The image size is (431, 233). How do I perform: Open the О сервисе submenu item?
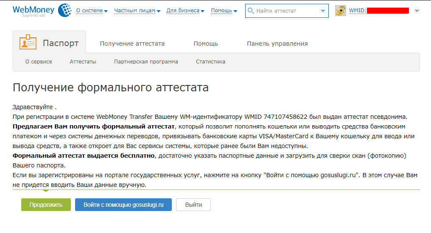click(39, 62)
